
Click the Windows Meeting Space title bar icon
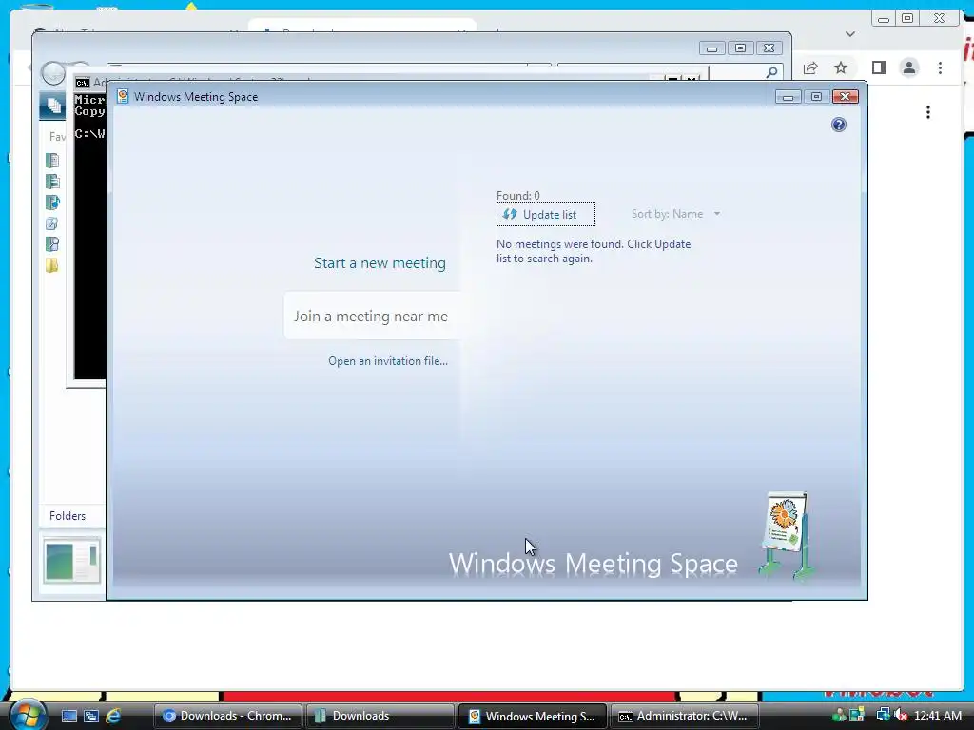click(x=123, y=96)
